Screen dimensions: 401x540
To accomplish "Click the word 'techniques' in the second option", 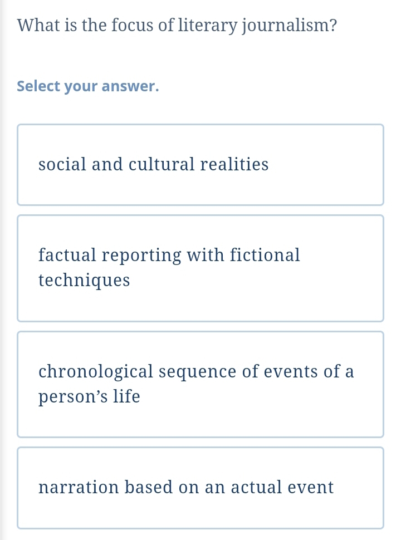I will (84, 281).
